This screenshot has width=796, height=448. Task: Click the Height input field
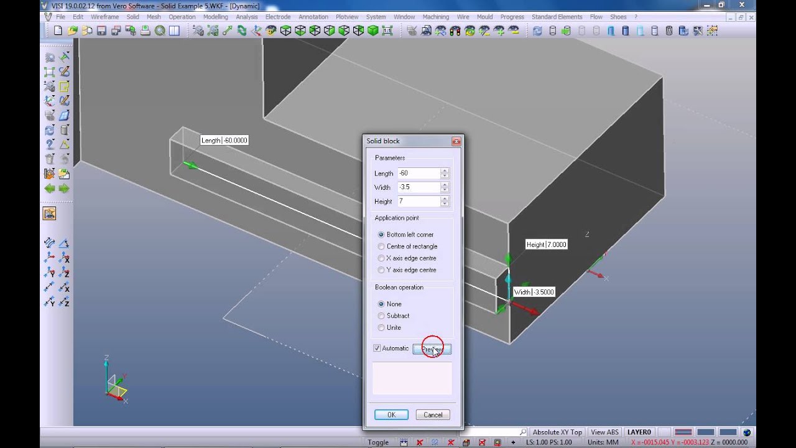(x=419, y=202)
